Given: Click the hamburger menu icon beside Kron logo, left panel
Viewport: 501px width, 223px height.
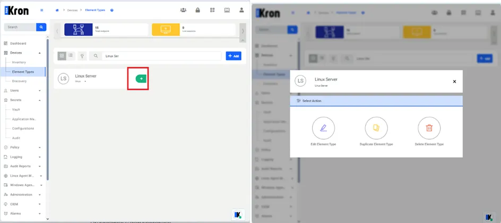Looking at the screenshot, I should 41,10.
